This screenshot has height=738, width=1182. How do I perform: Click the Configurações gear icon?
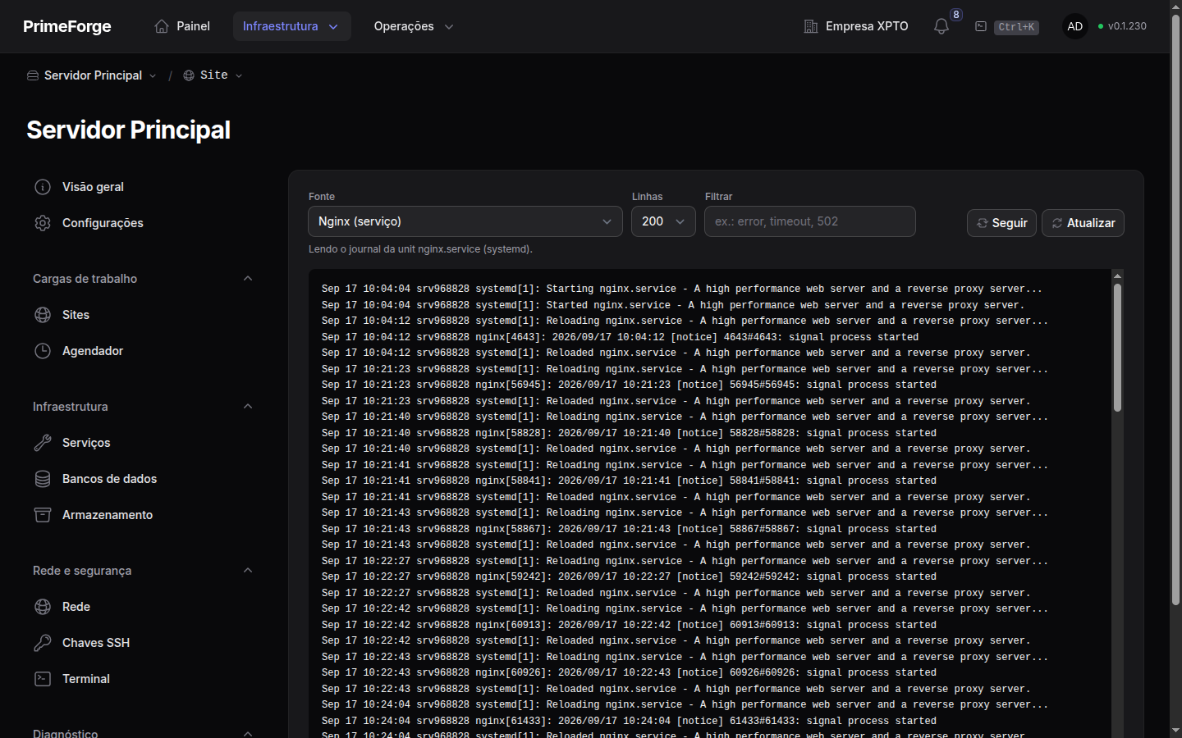coord(43,223)
